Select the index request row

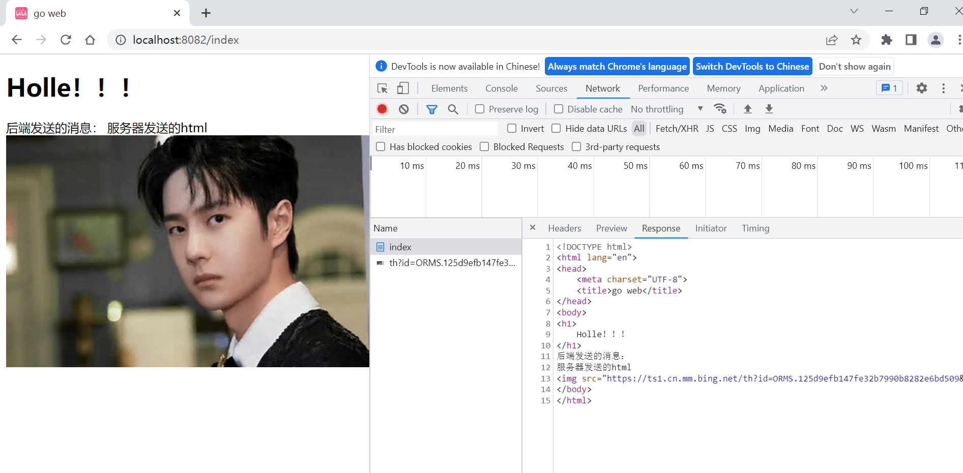coord(446,247)
